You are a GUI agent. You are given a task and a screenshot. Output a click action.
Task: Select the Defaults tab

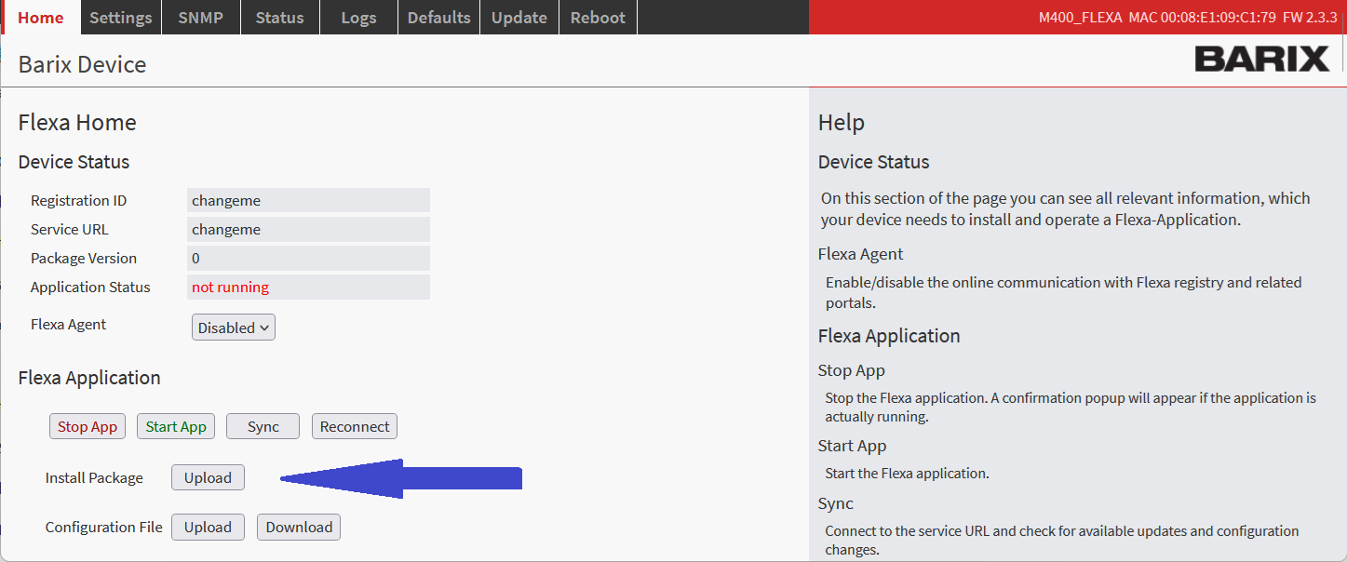point(438,18)
